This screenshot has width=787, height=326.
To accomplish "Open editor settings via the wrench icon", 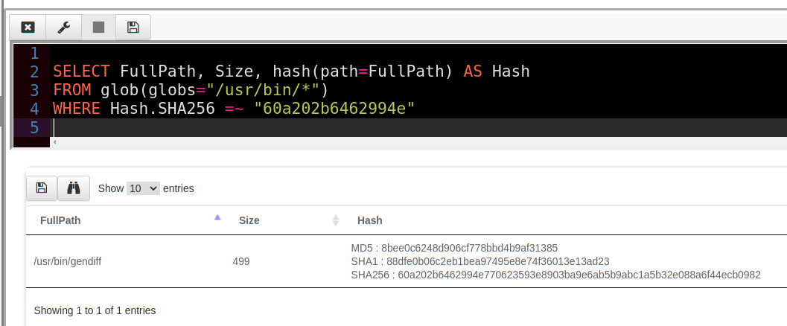I will pyautogui.click(x=63, y=28).
